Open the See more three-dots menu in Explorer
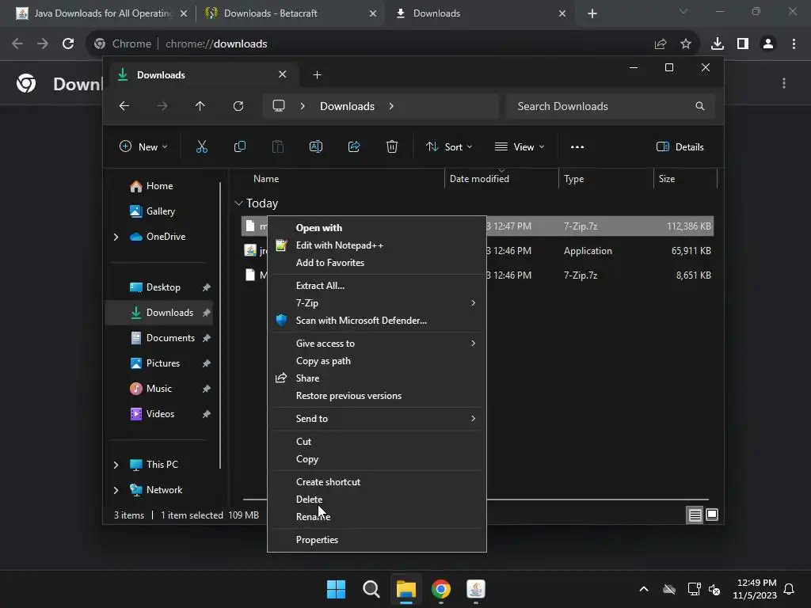811x608 pixels. [x=577, y=146]
